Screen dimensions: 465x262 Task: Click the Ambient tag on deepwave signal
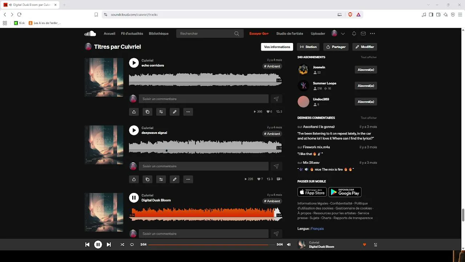coord(272,134)
